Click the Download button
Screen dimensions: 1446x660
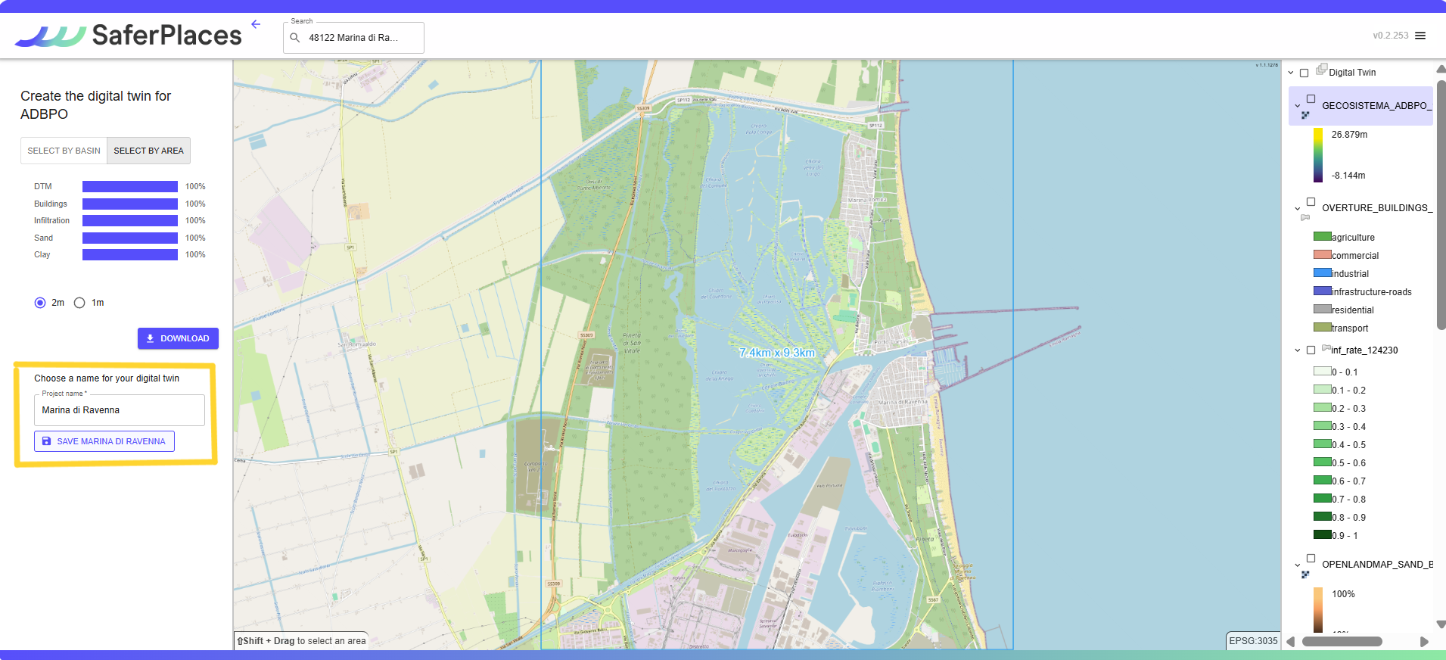tap(178, 338)
